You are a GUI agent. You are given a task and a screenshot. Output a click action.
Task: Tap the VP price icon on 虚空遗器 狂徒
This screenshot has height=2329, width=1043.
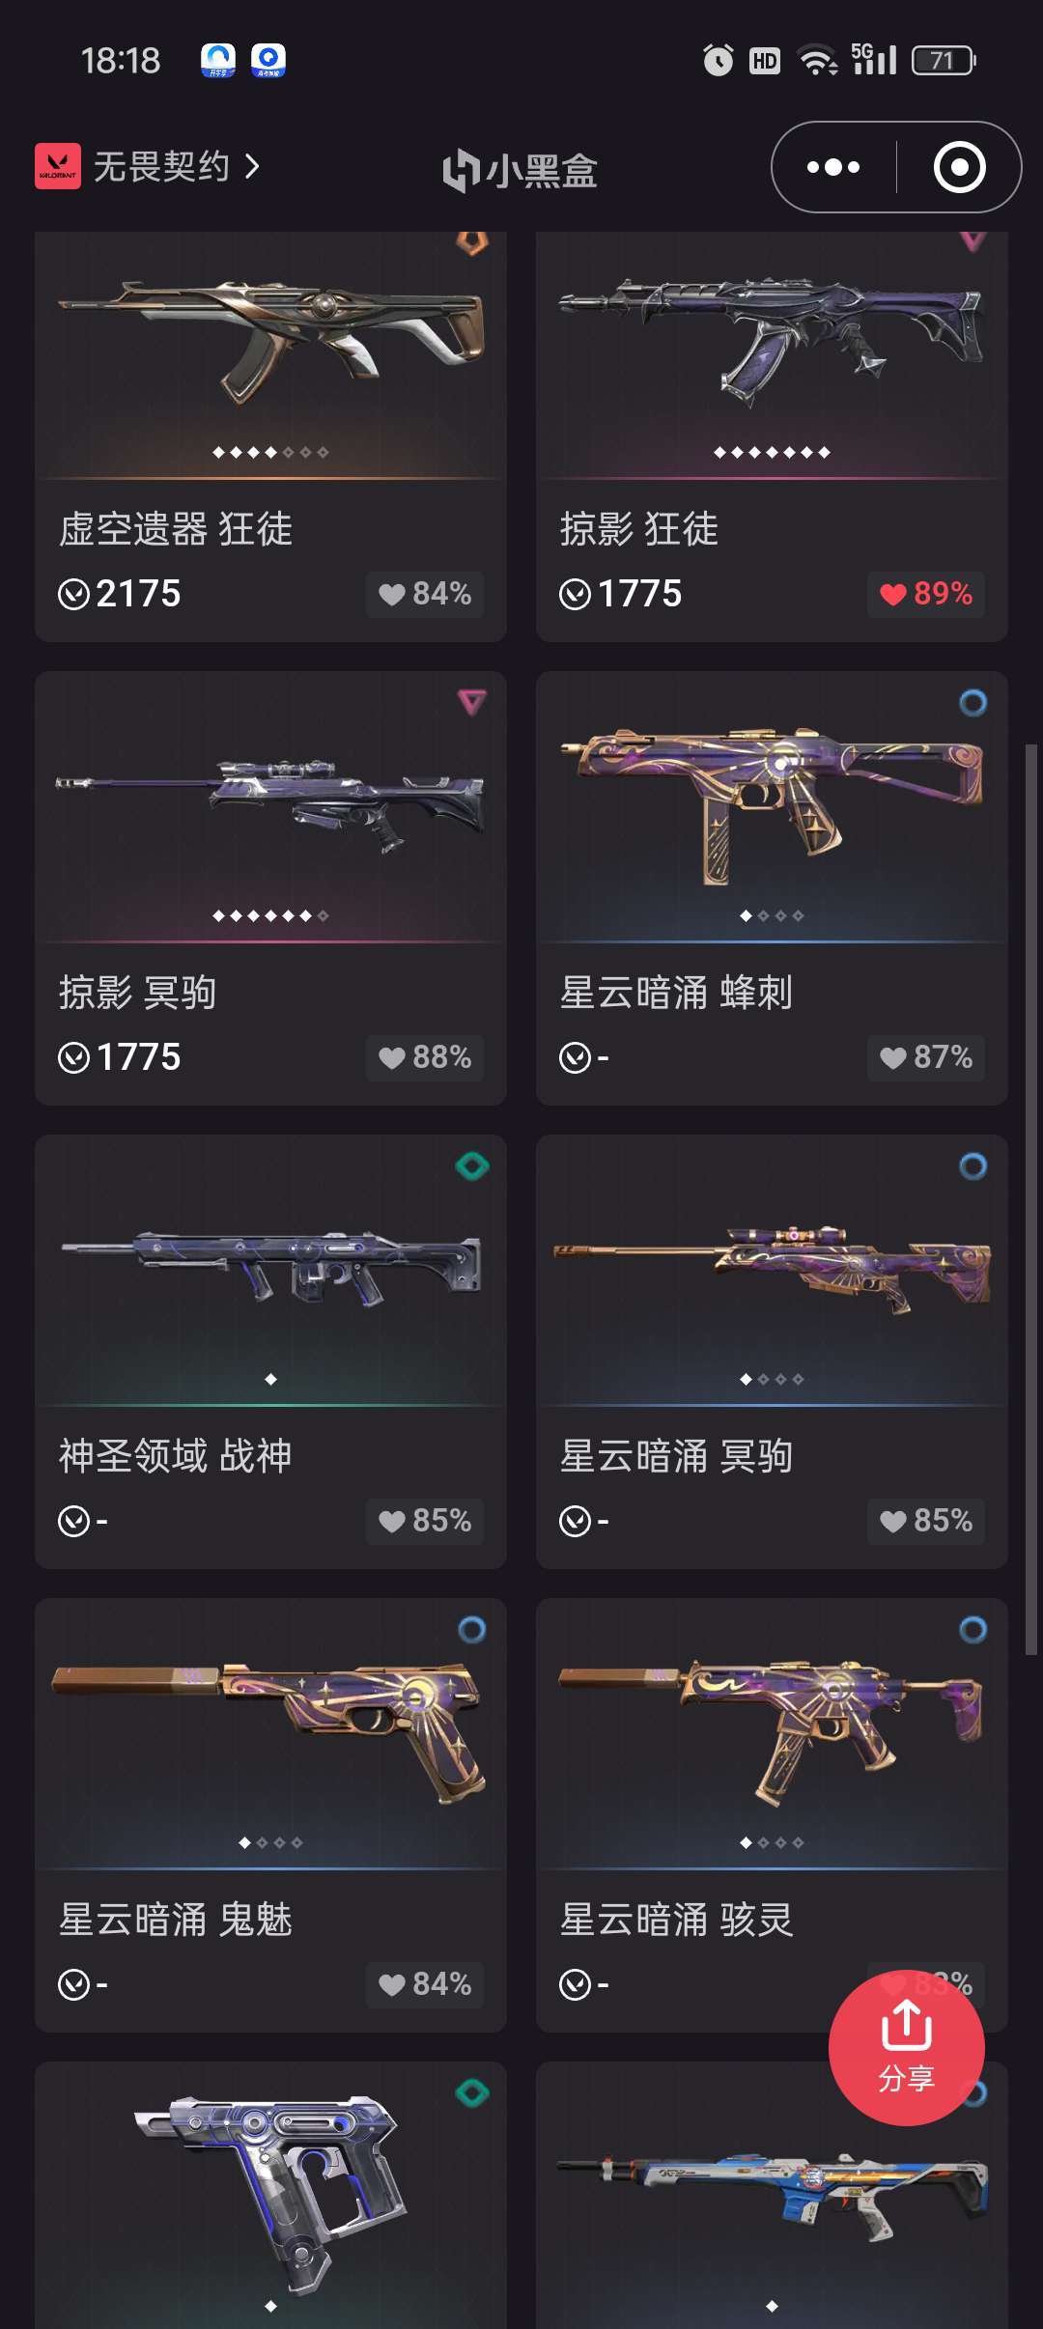coord(73,594)
